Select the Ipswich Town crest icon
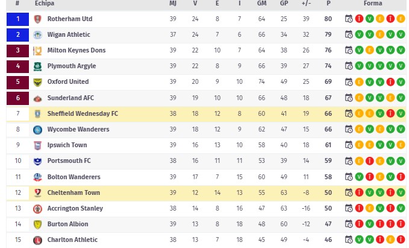Screen dimensions: 409x248 tap(38, 145)
